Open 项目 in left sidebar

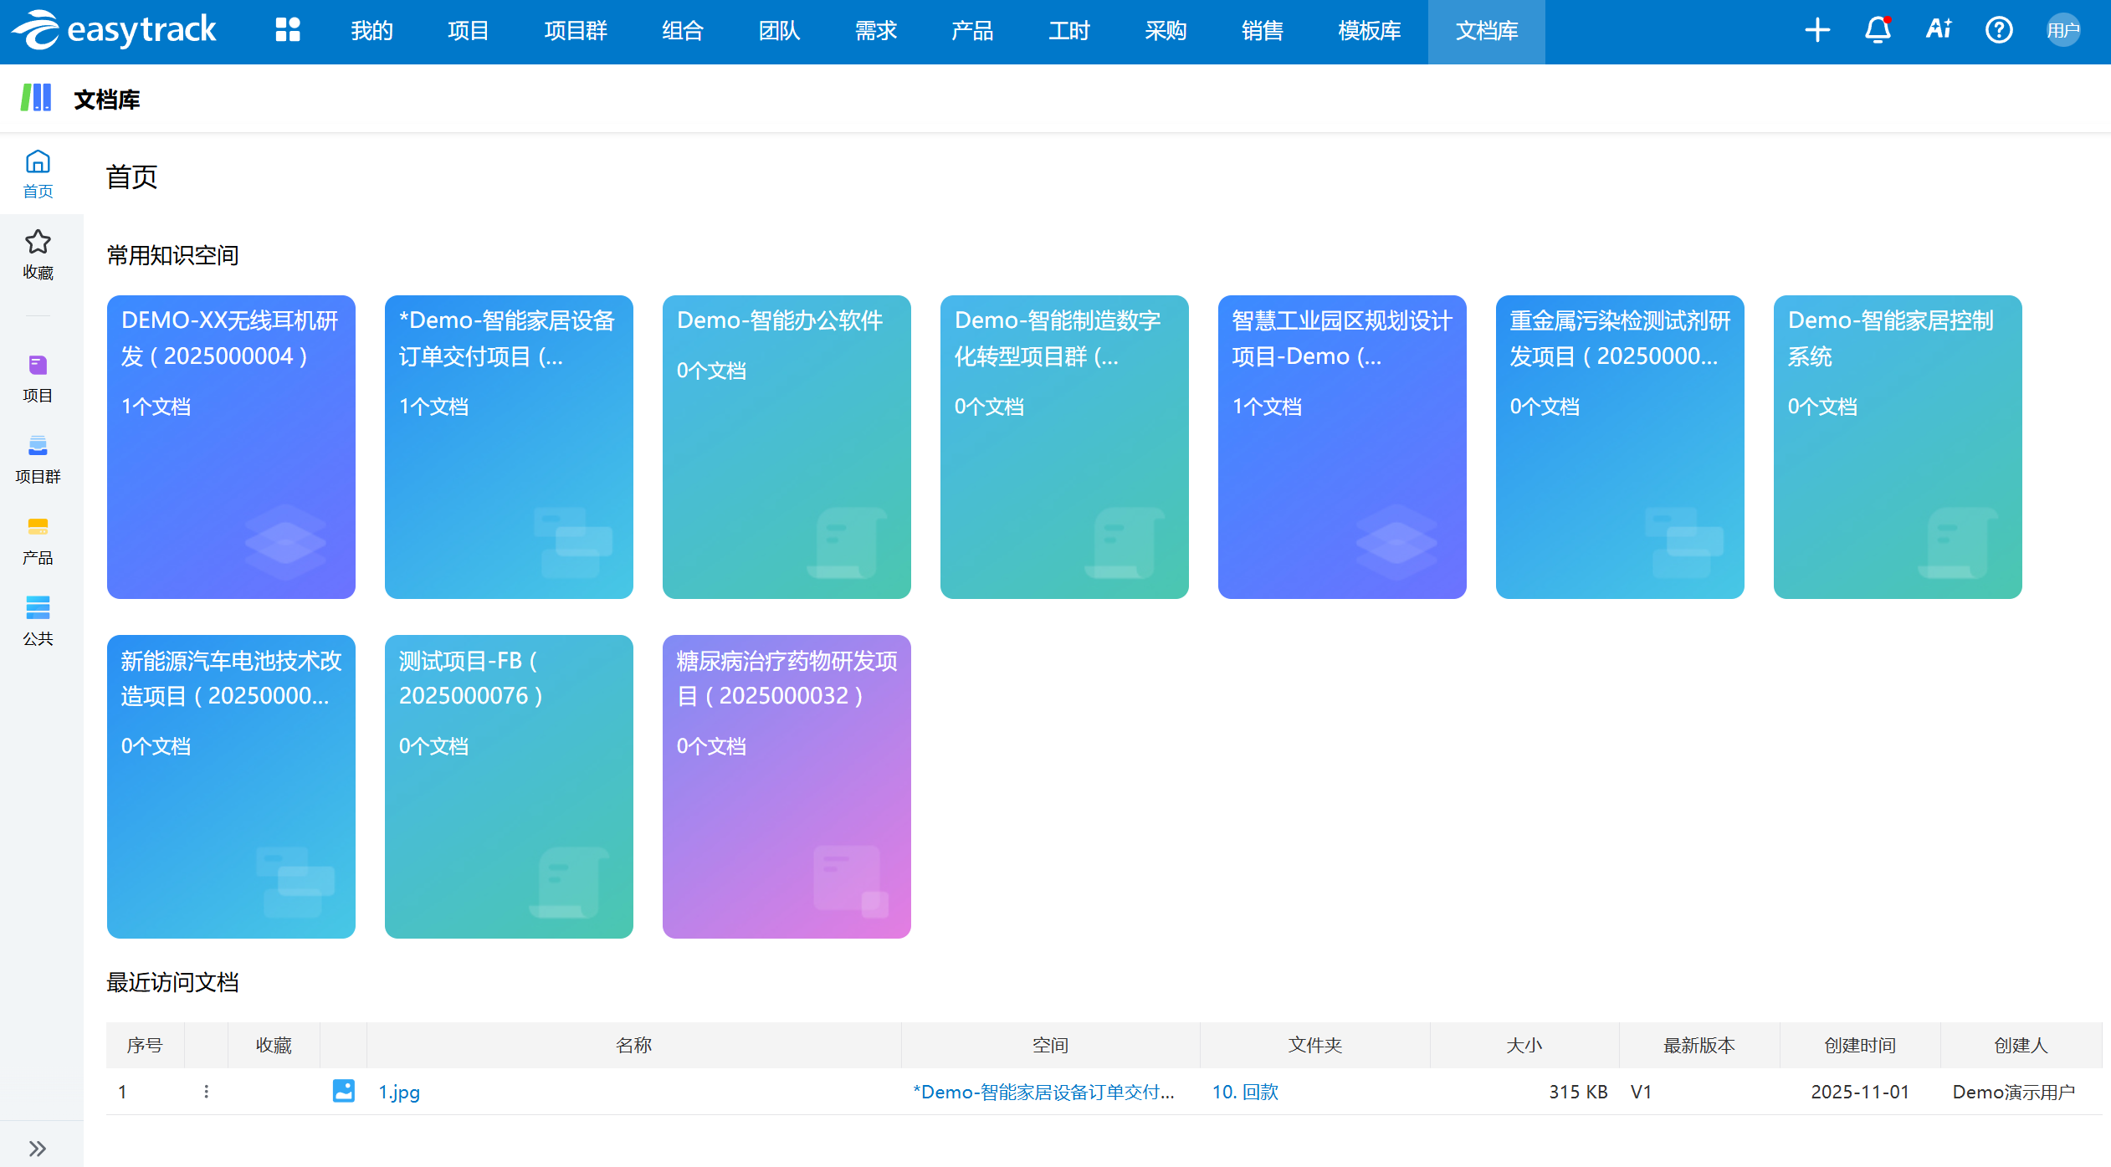(x=38, y=378)
